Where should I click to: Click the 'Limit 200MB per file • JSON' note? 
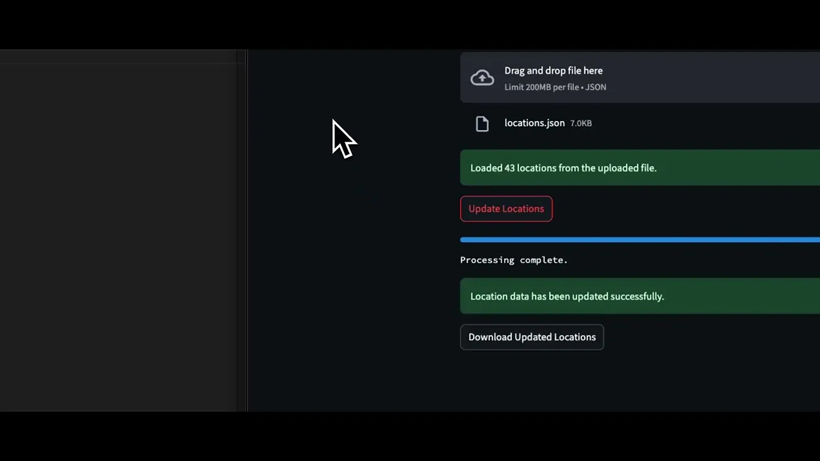coord(555,87)
